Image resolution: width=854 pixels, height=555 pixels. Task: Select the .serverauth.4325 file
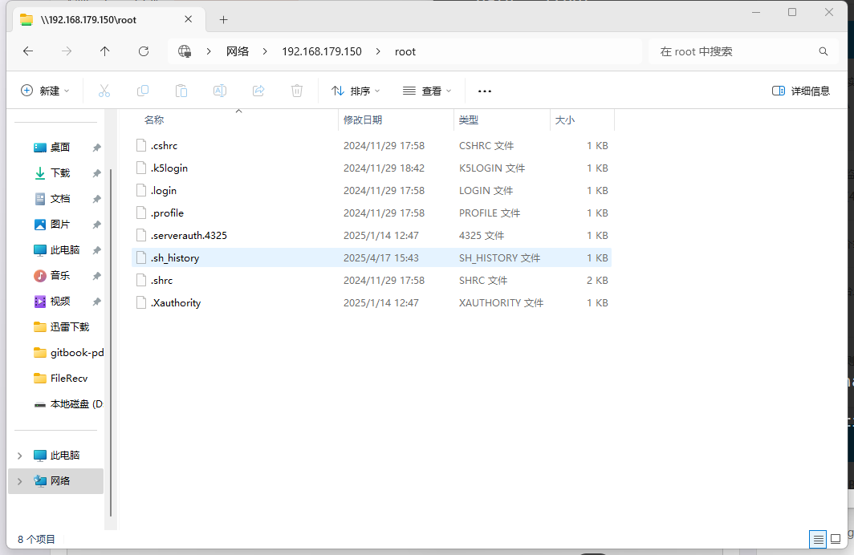pos(372,236)
